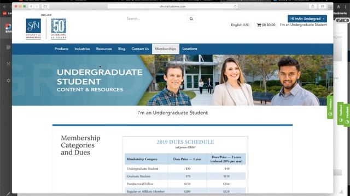Click into the Search field
Viewport: 350px width, 196px height.
coord(156,19)
